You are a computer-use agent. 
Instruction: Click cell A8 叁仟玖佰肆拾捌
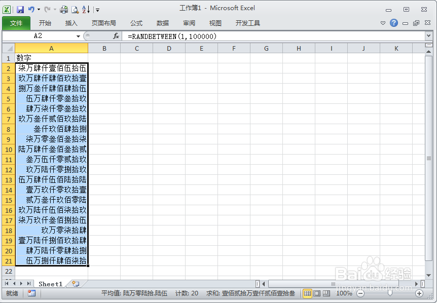tap(52, 129)
